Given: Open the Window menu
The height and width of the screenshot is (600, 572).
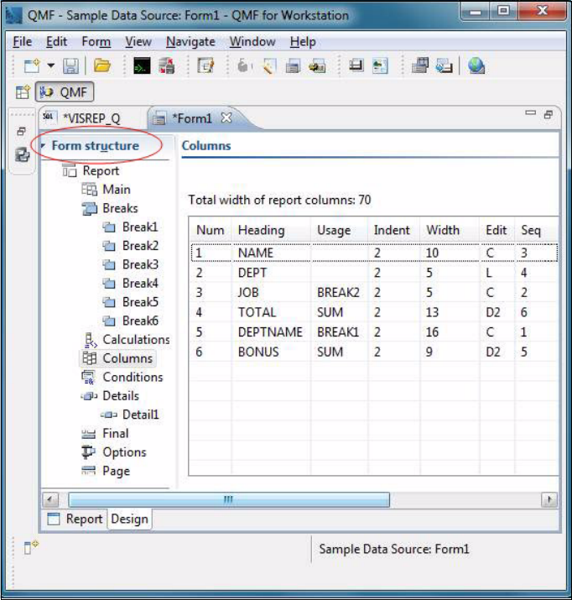Looking at the screenshot, I should click(252, 41).
